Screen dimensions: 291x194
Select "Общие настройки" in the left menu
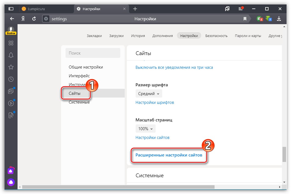pyautogui.click(x=86, y=67)
